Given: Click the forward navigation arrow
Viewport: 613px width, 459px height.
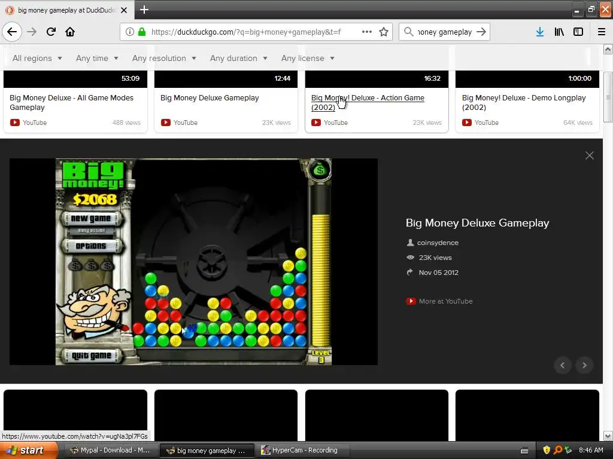Looking at the screenshot, I should [x=32, y=32].
